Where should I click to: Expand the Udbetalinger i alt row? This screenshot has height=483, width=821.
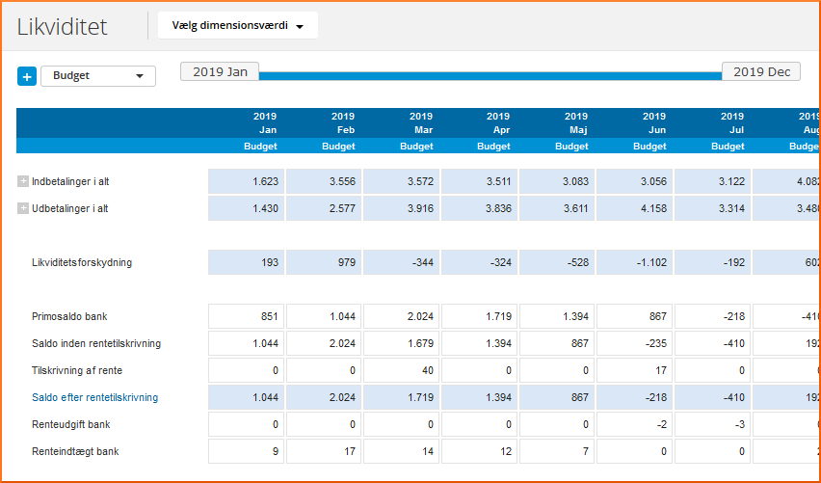pos(23,208)
